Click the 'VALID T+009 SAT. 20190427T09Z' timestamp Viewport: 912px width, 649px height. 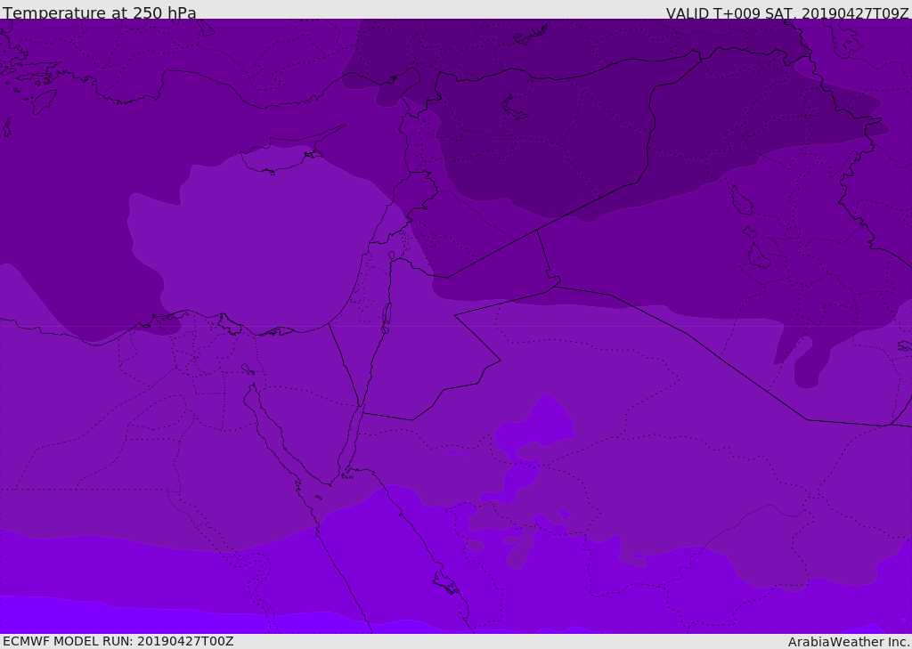click(x=787, y=12)
